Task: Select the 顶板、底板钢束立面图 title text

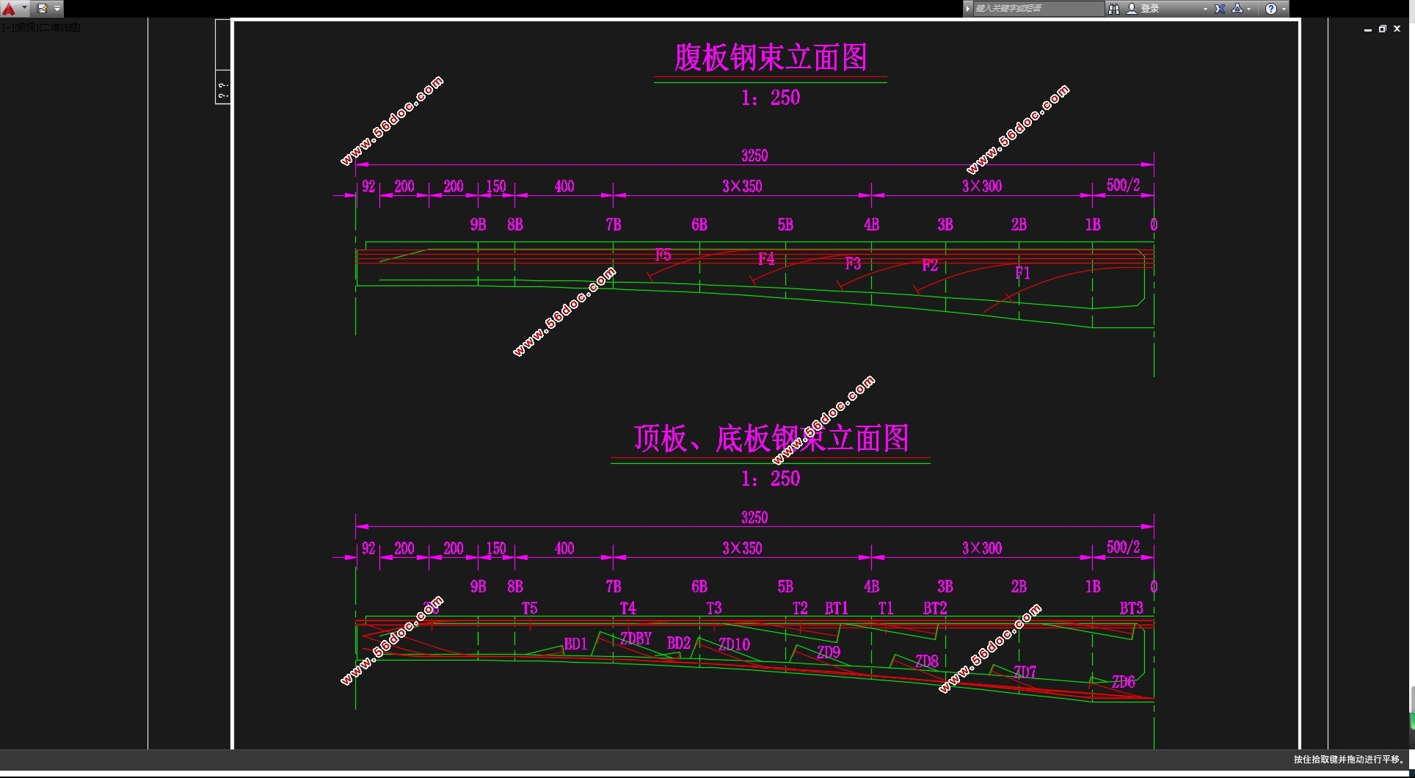Action: pyautogui.click(x=771, y=438)
